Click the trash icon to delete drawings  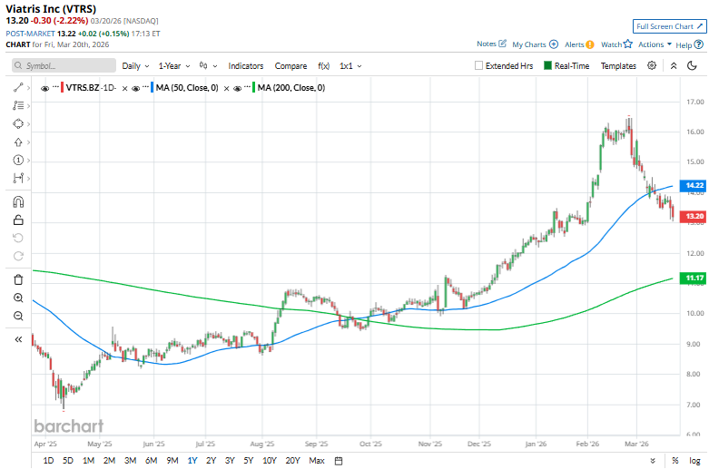pos(17,279)
